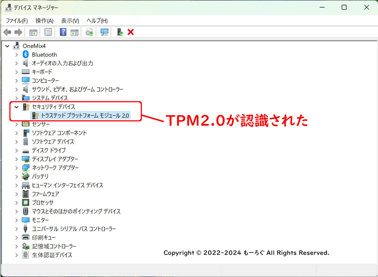This screenshot has height=277, width=378.
Task: Open the ヘルプ(H) menu
Action: [97, 21]
